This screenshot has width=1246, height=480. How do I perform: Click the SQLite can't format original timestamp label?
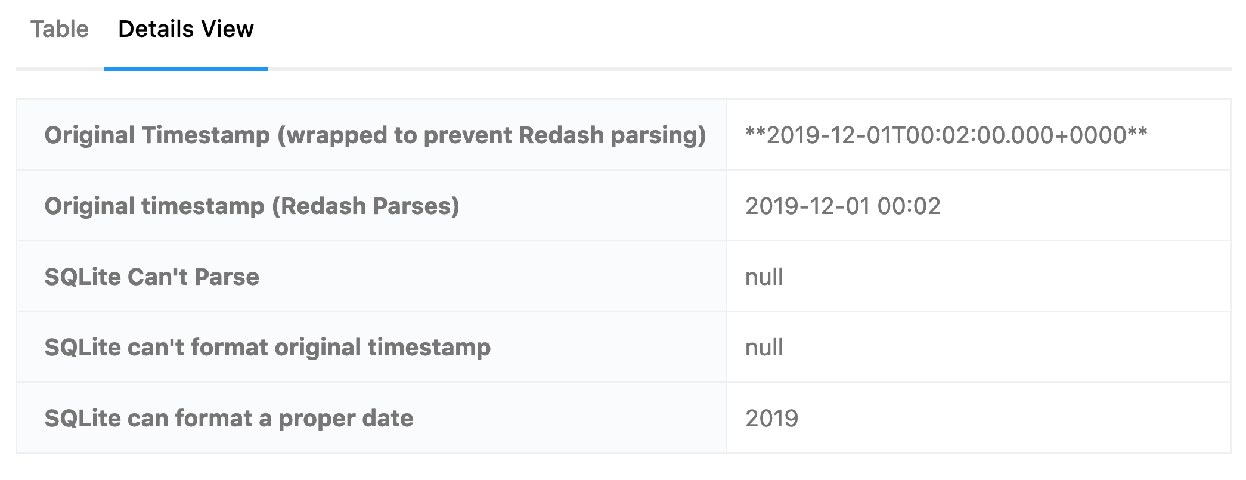[x=268, y=347]
